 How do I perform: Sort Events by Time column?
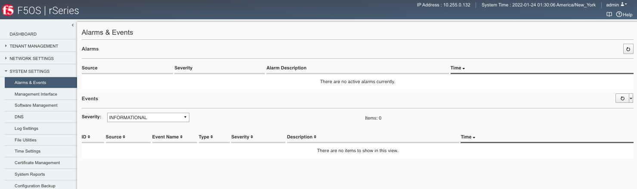pos(468,137)
